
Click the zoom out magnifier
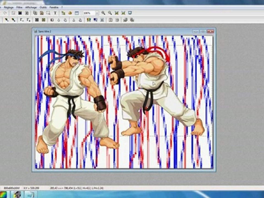[110, 13]
